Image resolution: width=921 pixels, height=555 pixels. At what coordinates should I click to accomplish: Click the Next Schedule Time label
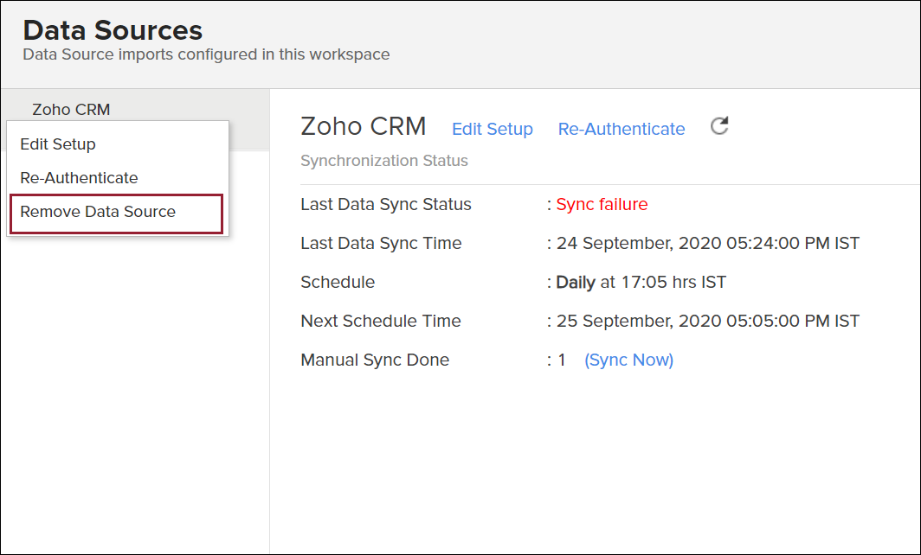pos(381,322)
